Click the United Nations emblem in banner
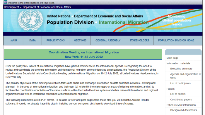 [x=30, y=20]
